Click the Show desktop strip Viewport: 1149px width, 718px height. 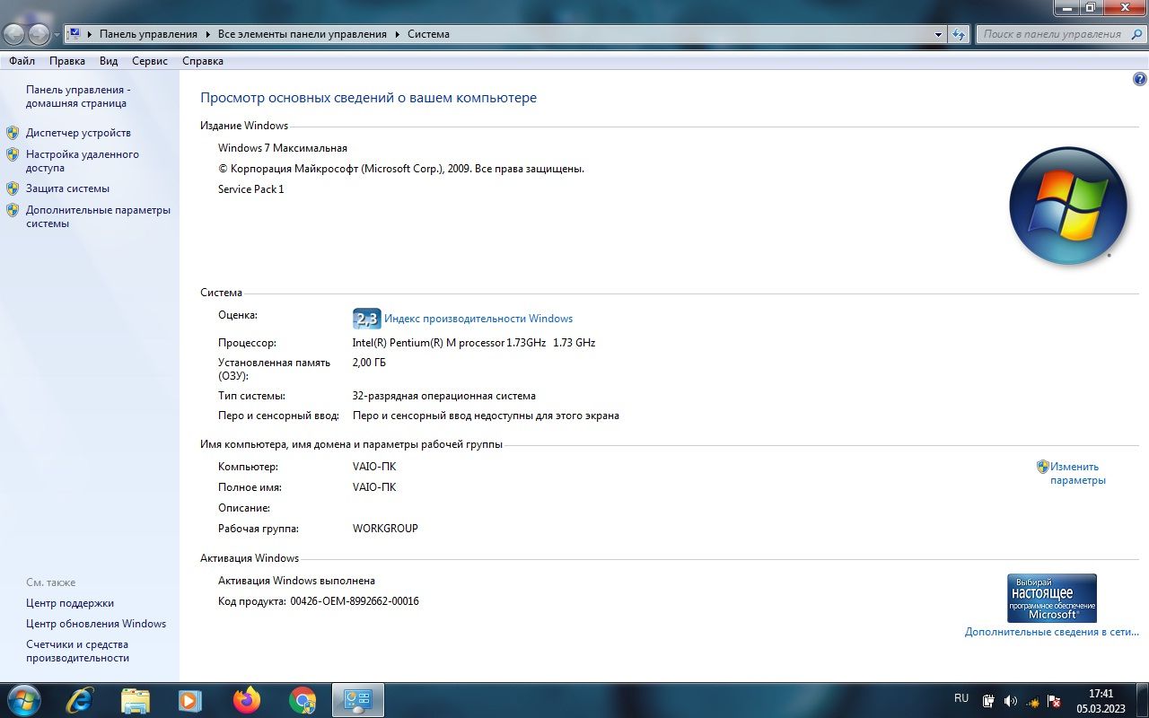point(1143,700)
